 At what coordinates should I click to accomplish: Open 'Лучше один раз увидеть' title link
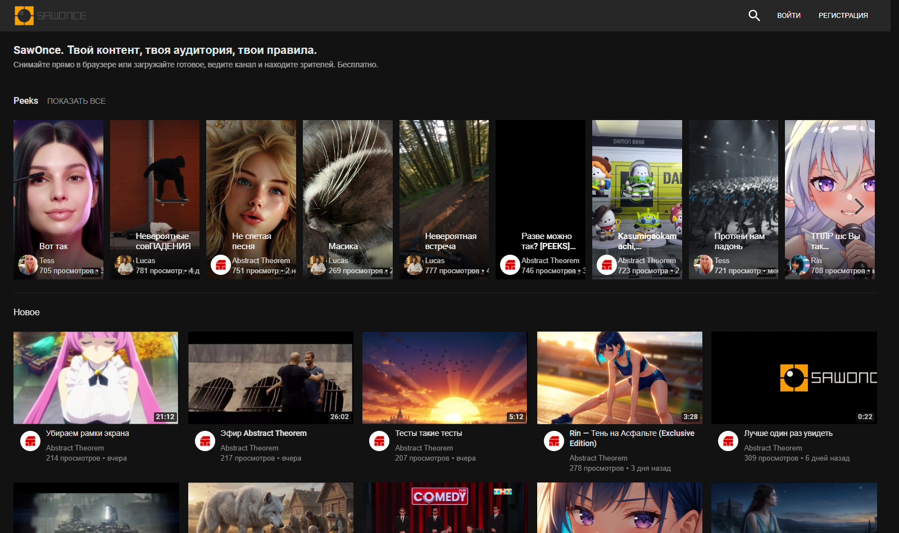(788, 433)
